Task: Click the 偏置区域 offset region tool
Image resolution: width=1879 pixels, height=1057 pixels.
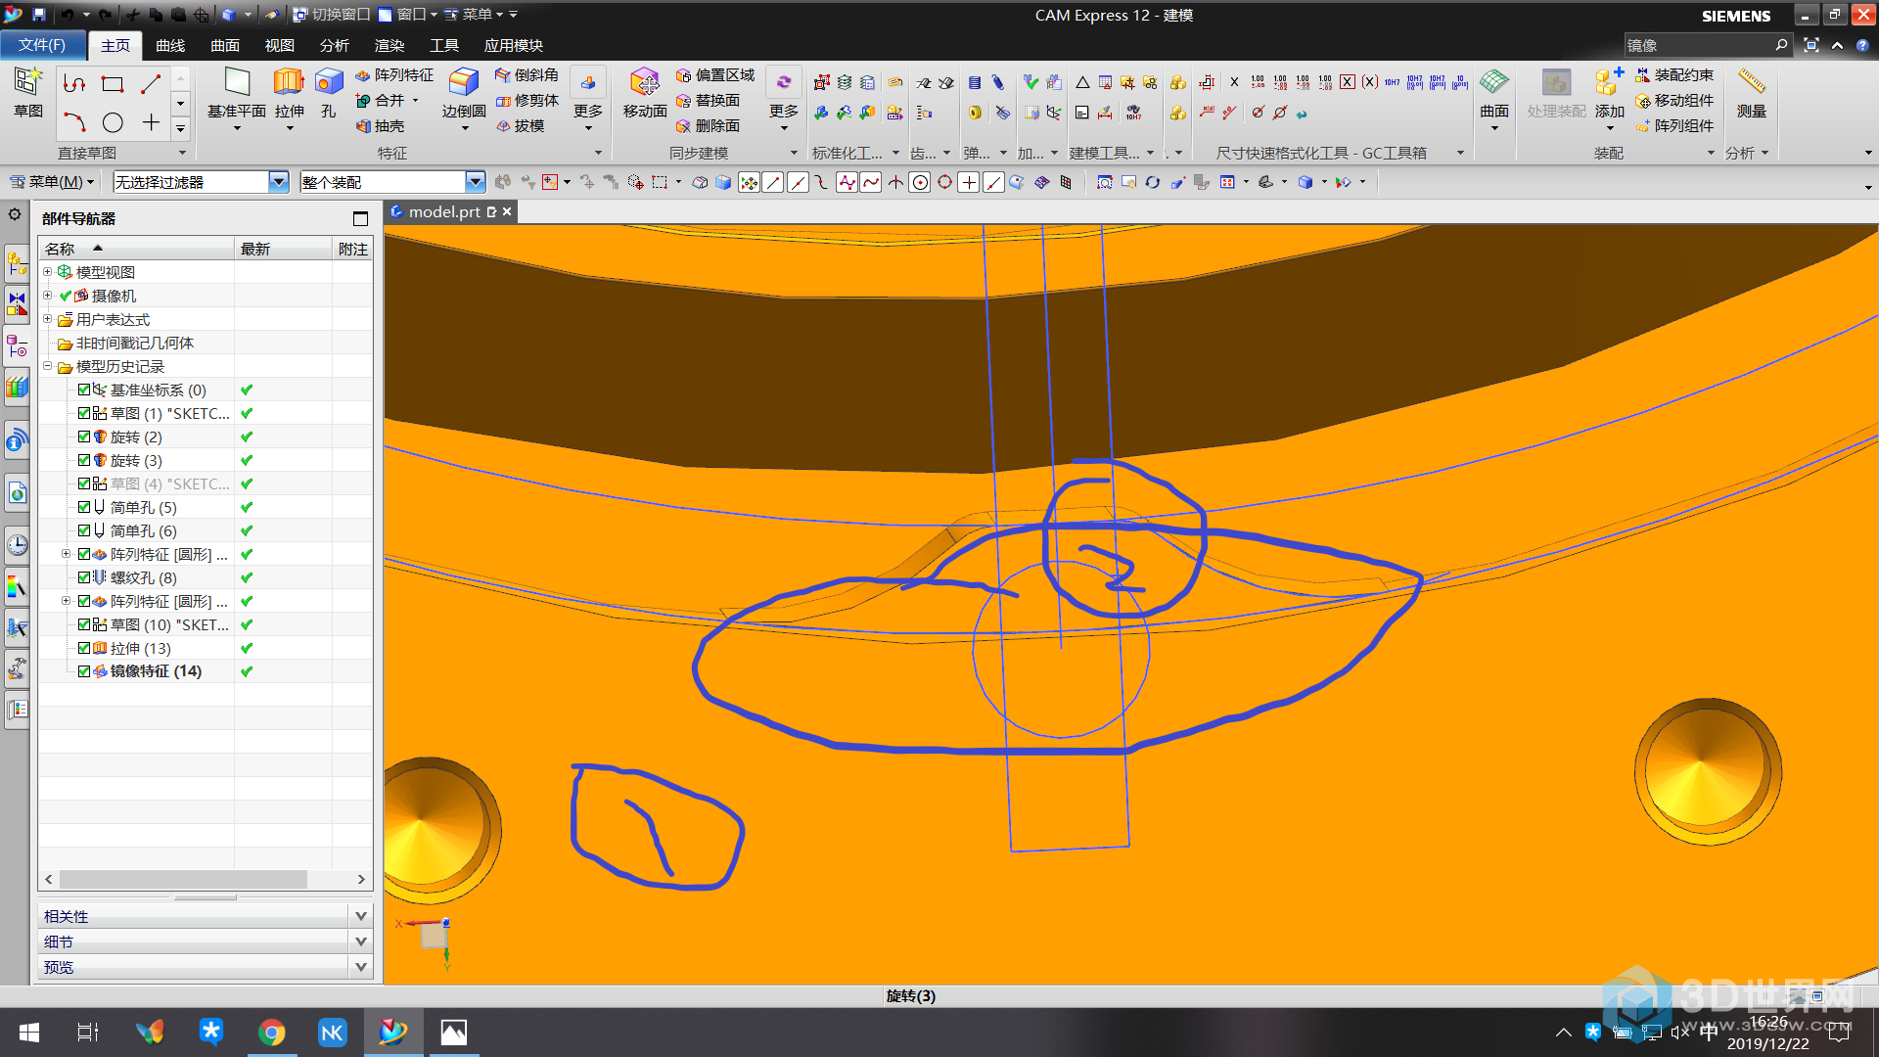Action: tap(715, 75)
